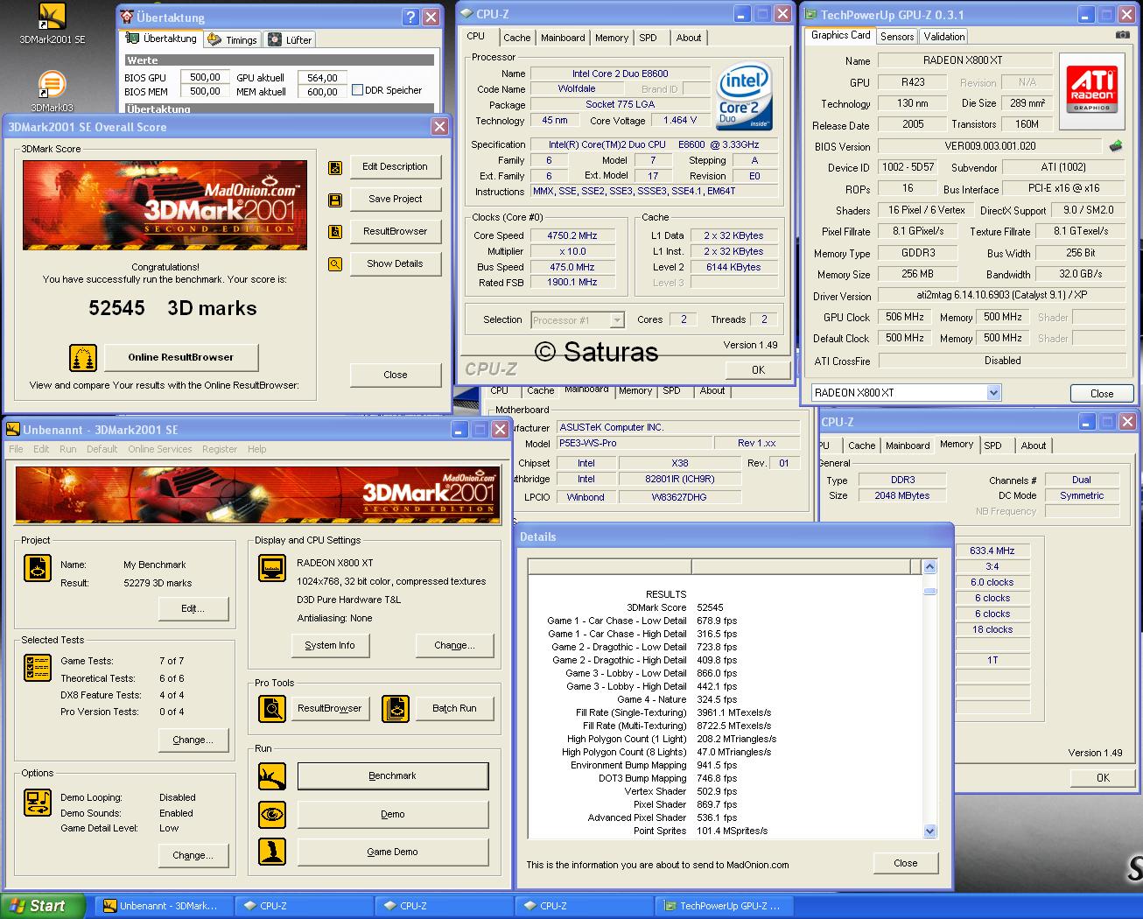Open the Validation tab in GPU-Z
The height and width of the screenshot is (919, 1143).
coord(943,36)
